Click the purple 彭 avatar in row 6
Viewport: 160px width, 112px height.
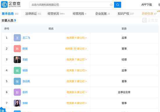click(x=17, y=92)
